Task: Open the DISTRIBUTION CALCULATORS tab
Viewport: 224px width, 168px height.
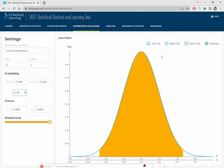Action: click(x=86, y=26)
